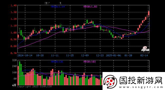The height and width of the screenshot is (90, 165).
Task: Click the 1.00 price axis label
Action: tap(13, 32)
